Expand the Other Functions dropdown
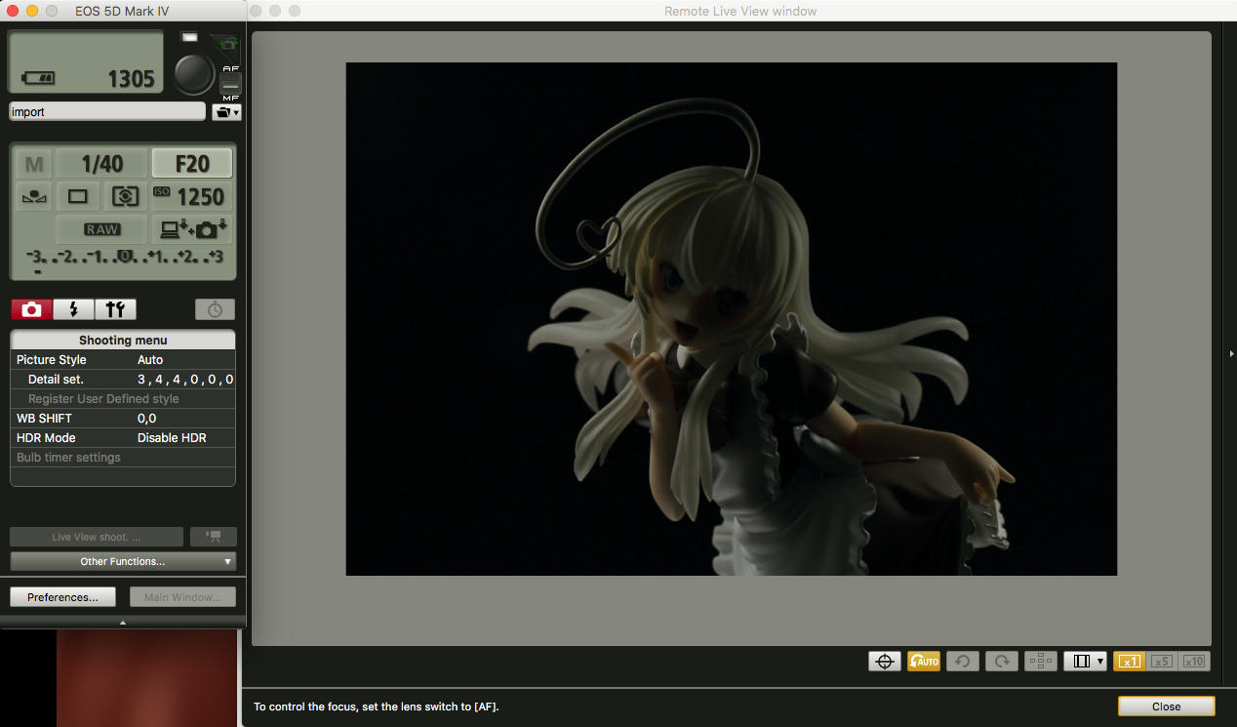This screenshot has width=1237, height=727. pos(123,561)
